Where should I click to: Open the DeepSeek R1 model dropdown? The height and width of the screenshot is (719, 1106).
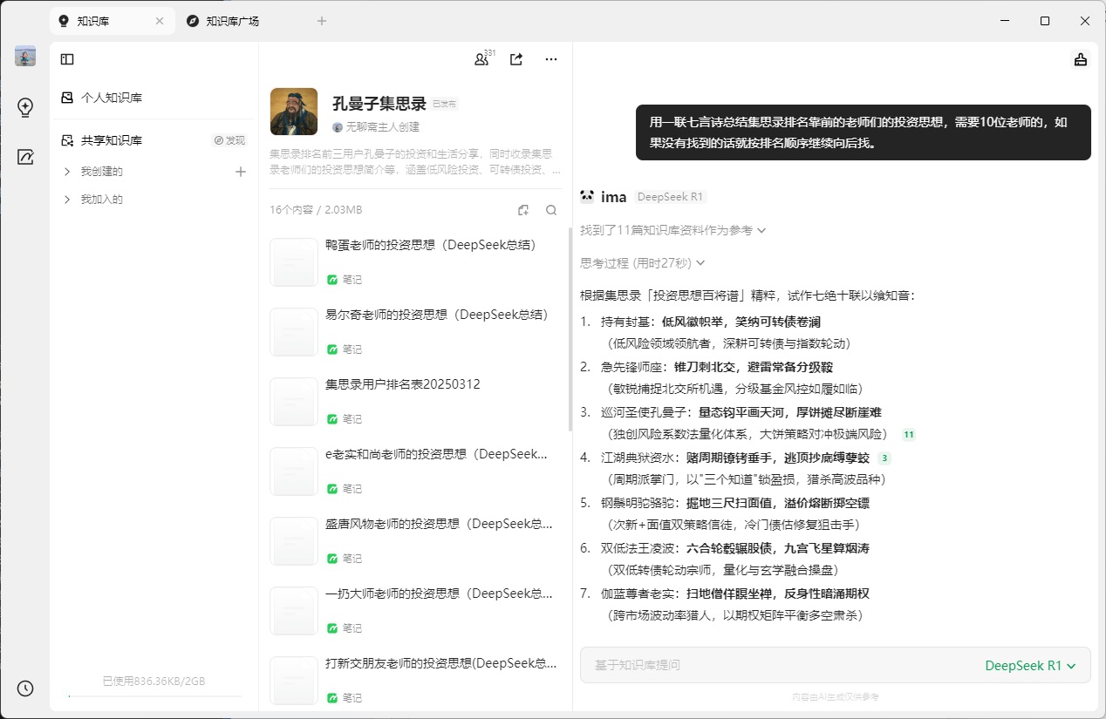[x=1030, y=665]
